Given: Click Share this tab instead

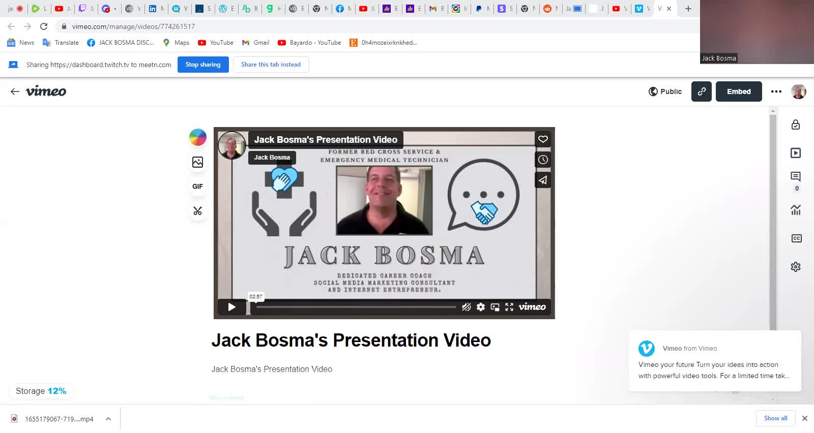Looking at the screenshot, I should click(x=271, y=65).
